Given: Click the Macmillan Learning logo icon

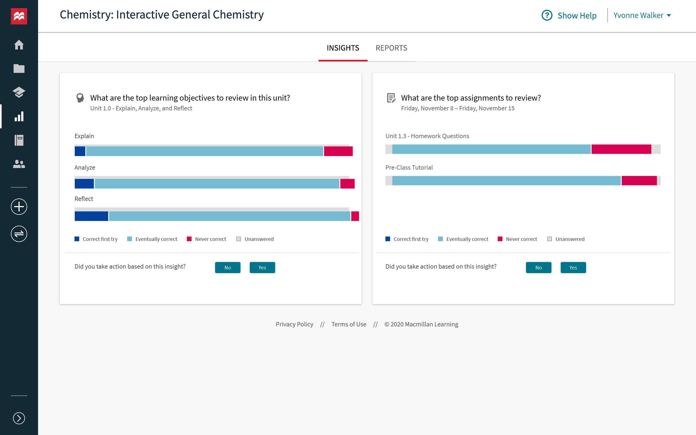Looking at the screenshot, I should (x=19, y=16).
